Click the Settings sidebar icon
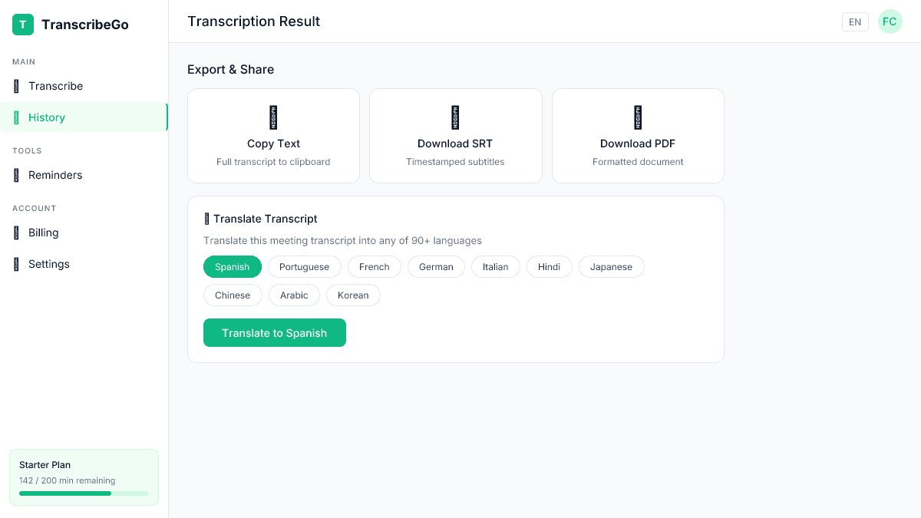Image resolution: width=921 pixels, height=518 pixels. 17,264
